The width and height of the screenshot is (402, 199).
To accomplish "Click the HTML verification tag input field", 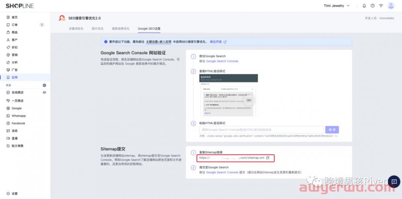I will (x=261, y=130).
